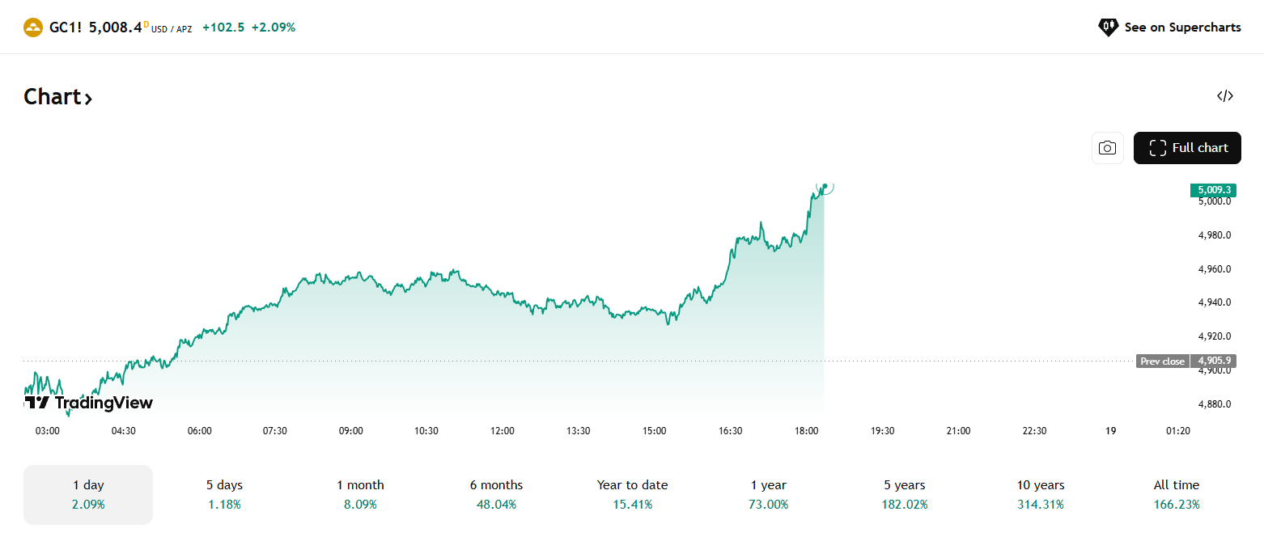
Task: Expand the Chart heading chevron
Action: click(88, 99)
